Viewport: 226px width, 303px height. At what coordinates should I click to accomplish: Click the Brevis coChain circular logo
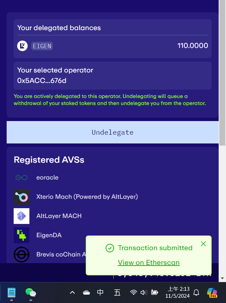pyautogui.click(x=21, y=254)
